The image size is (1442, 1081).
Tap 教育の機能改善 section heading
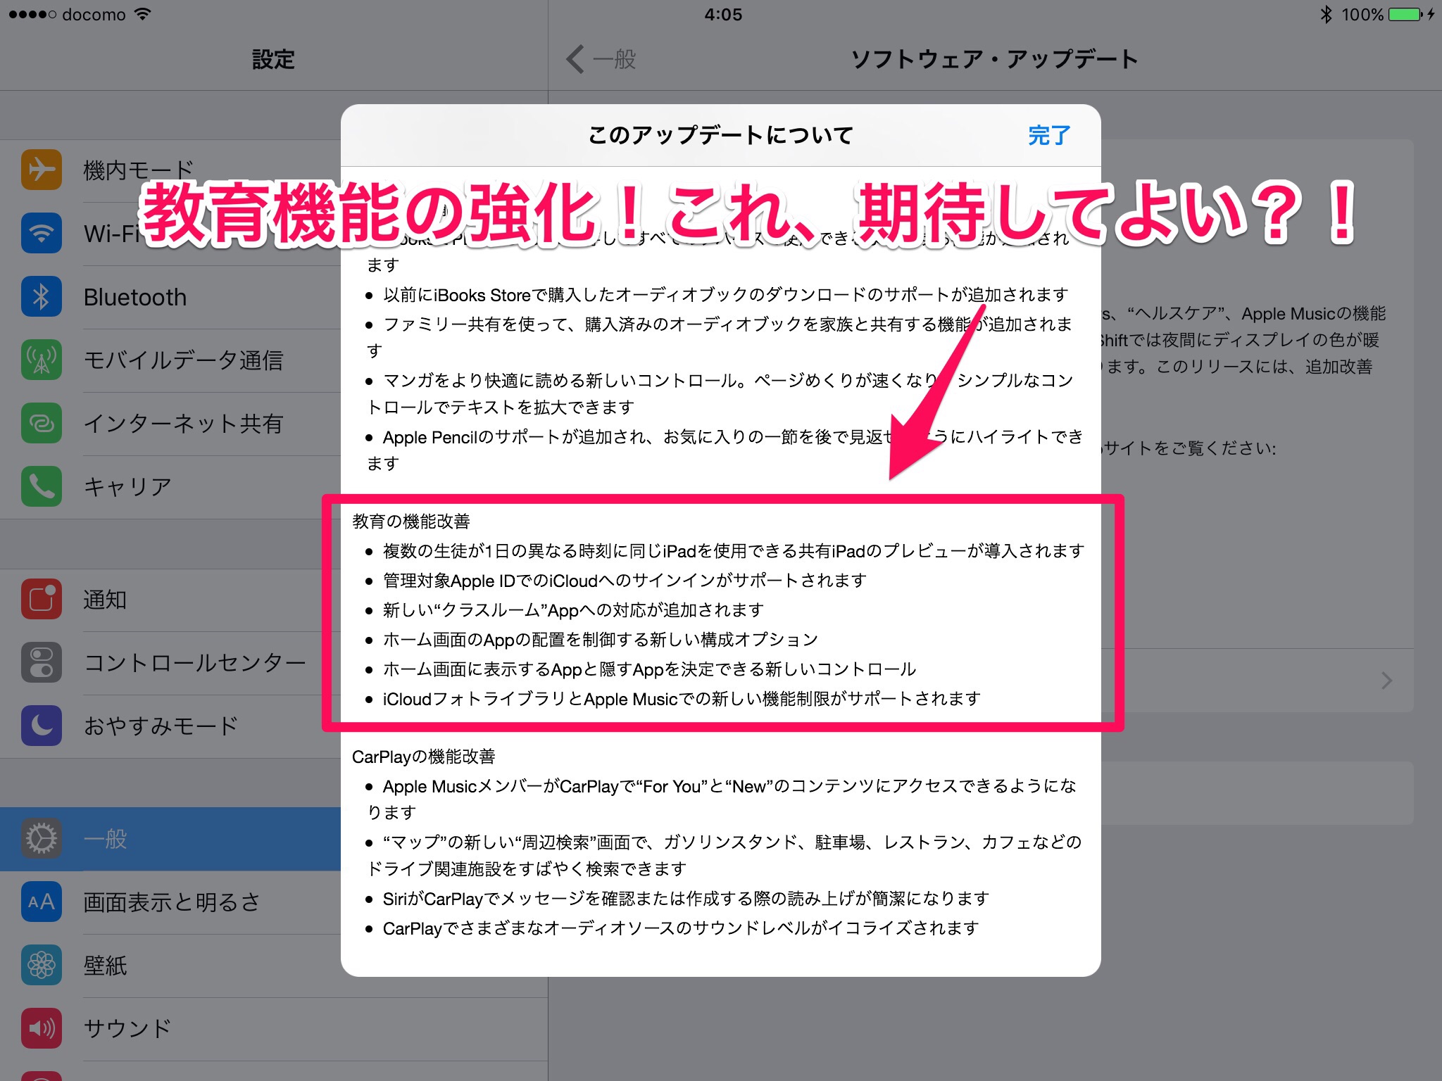tap(411, 521)
